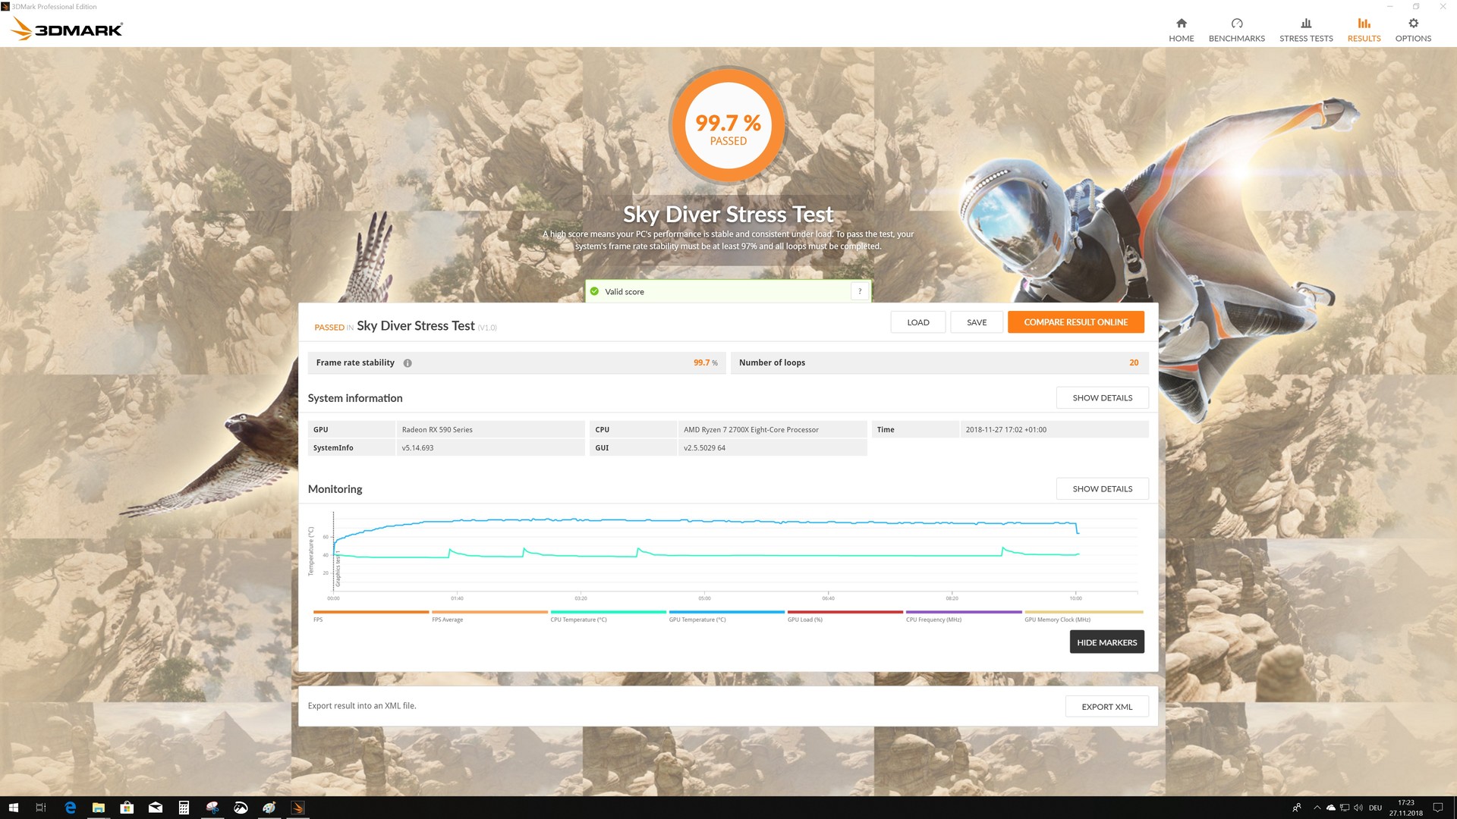This screenshot has height=819, width=1457.
Task: Open the Options gear icon
Action: pos(1412,24)
